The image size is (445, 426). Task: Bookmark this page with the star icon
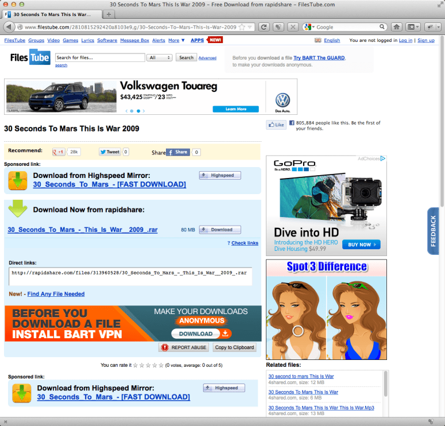pos(242,27)
